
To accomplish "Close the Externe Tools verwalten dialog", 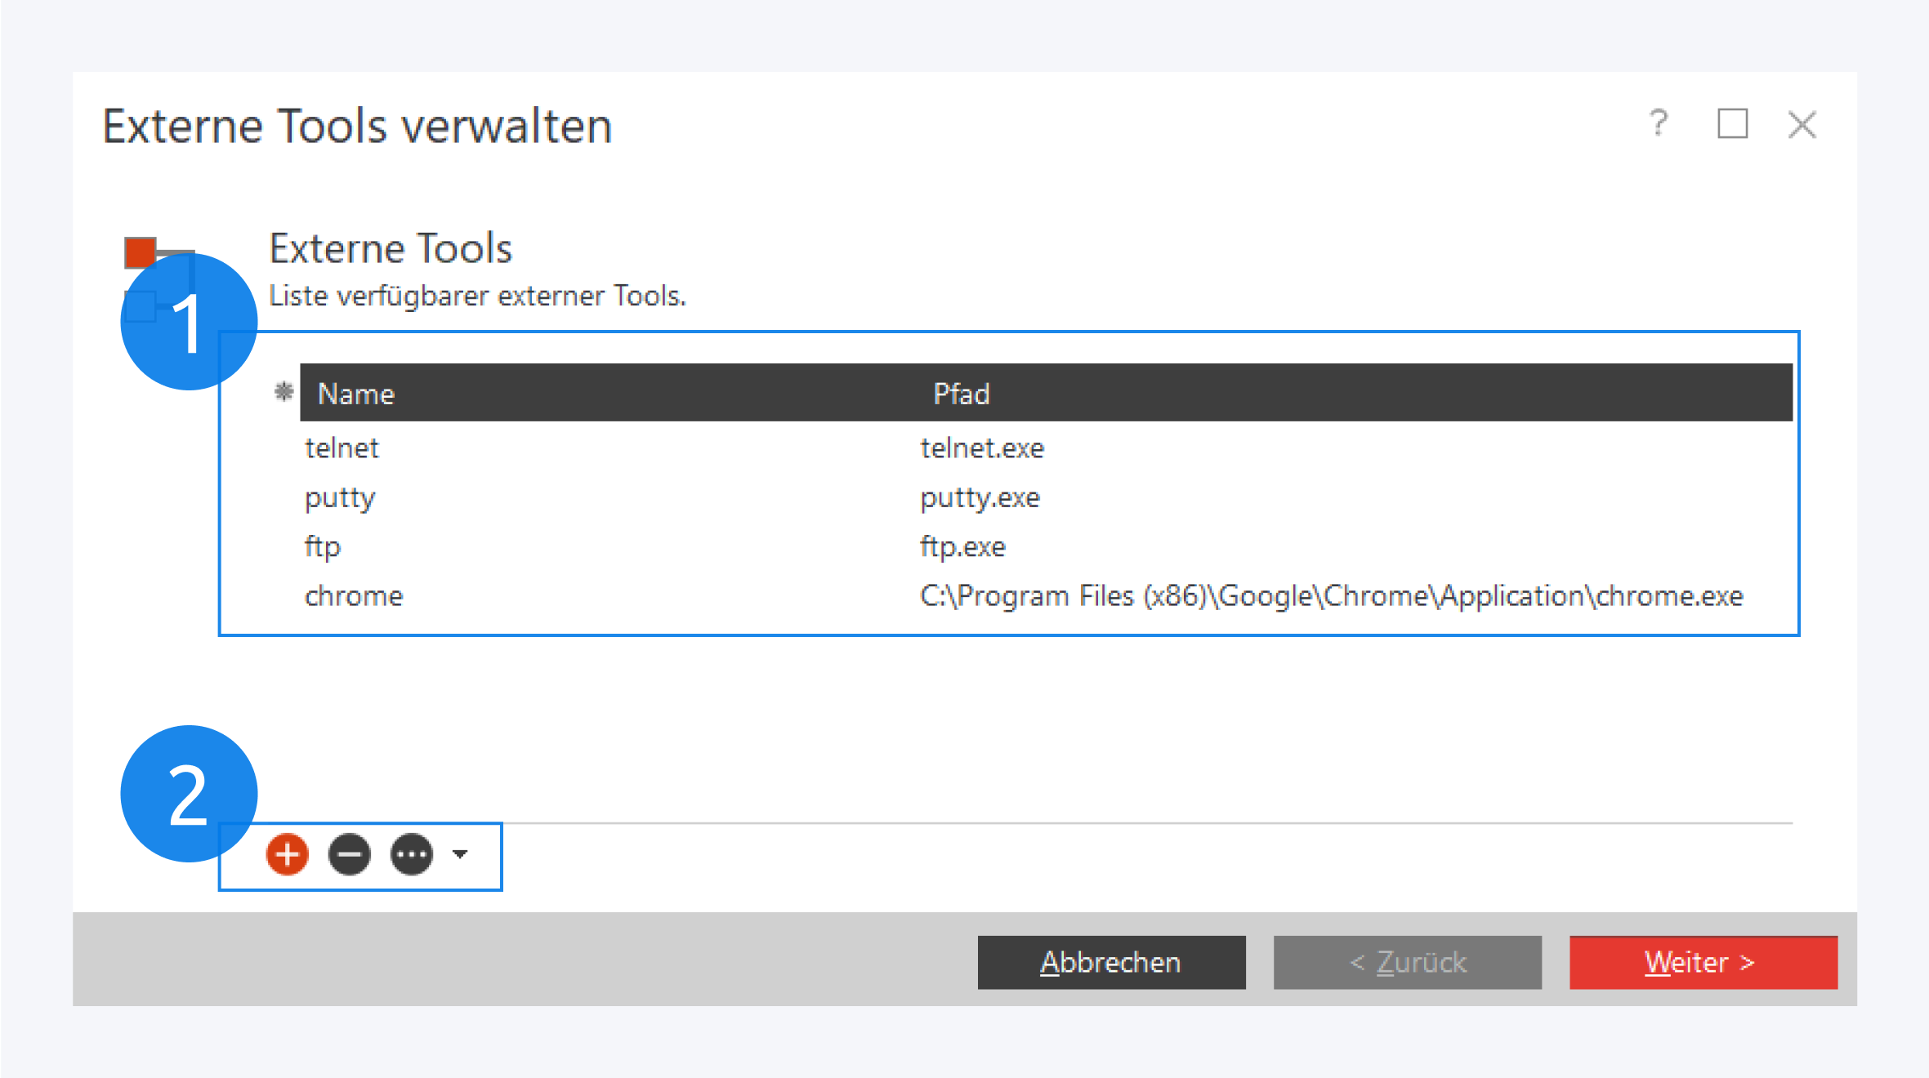I will click(x=1802, y=125).
